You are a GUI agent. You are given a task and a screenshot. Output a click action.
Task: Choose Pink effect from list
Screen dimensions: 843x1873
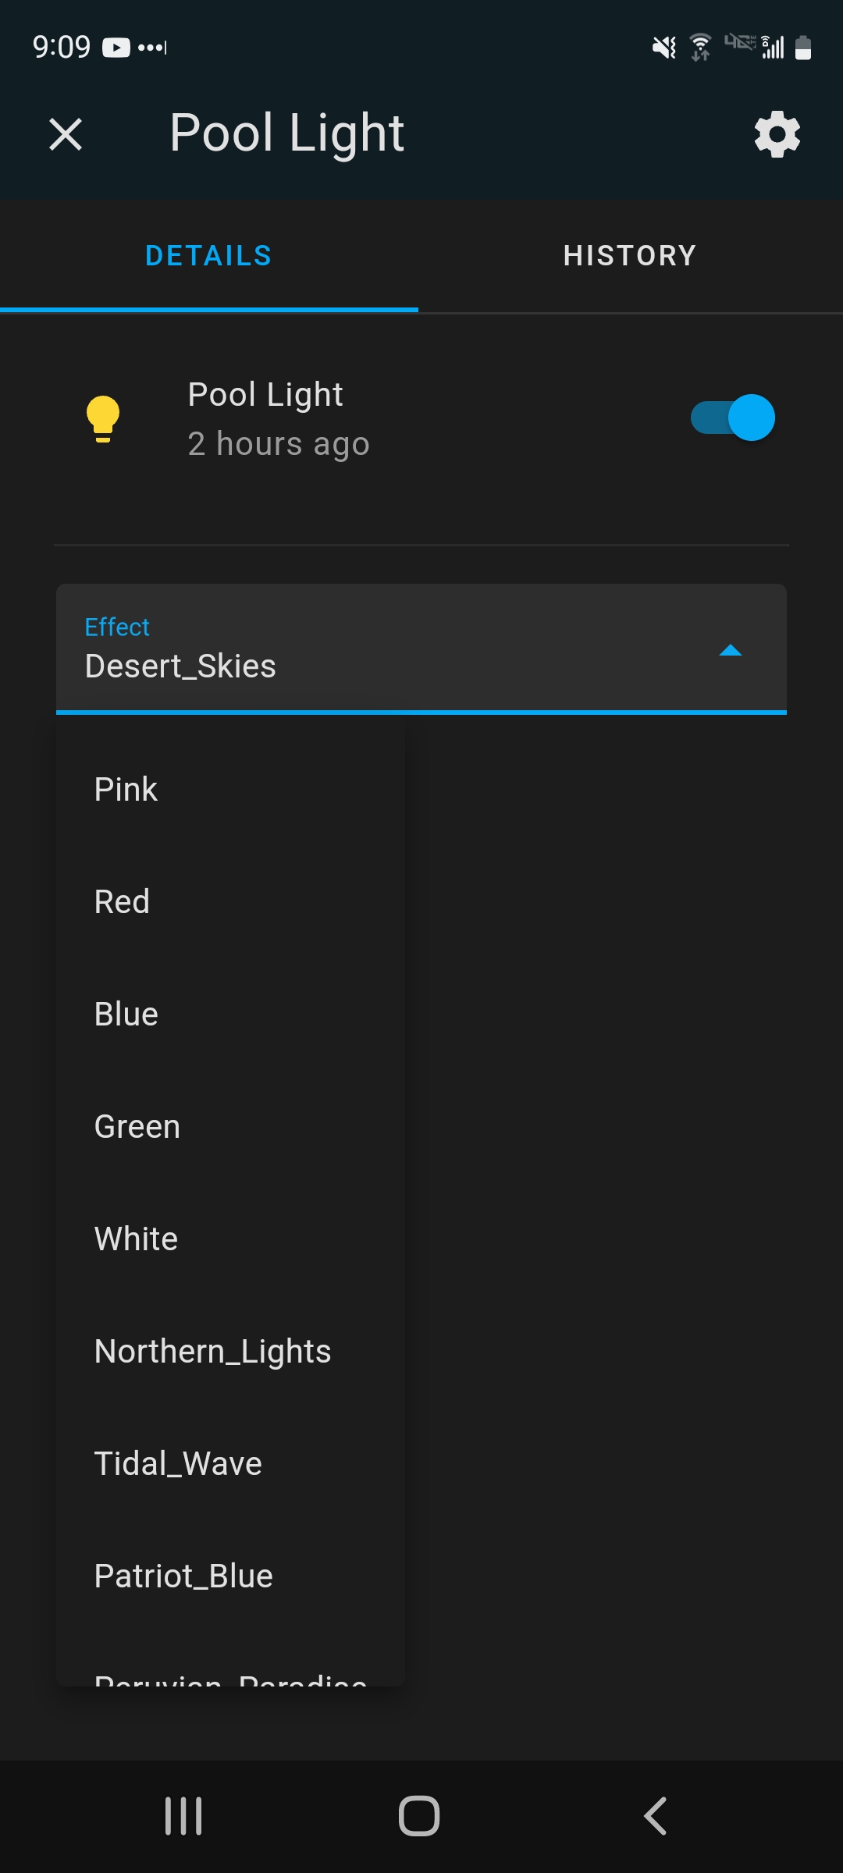[x=126, y=790]
